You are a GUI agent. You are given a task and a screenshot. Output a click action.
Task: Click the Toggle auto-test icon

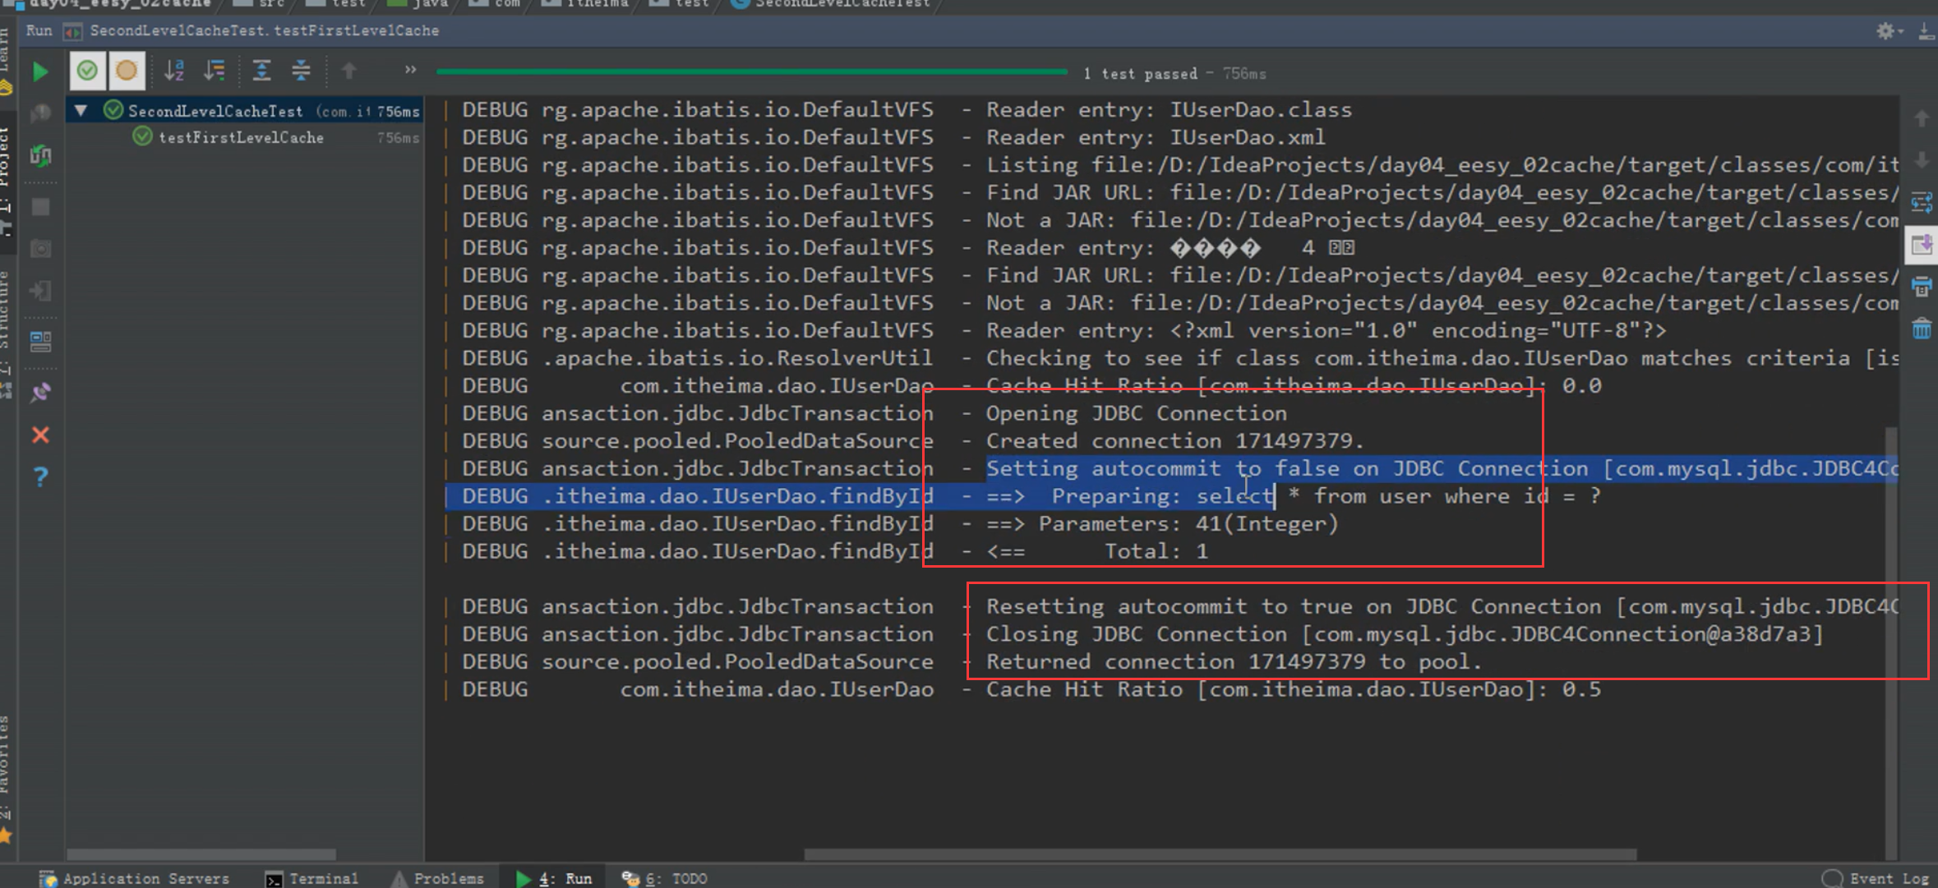[x=40, y=155]
